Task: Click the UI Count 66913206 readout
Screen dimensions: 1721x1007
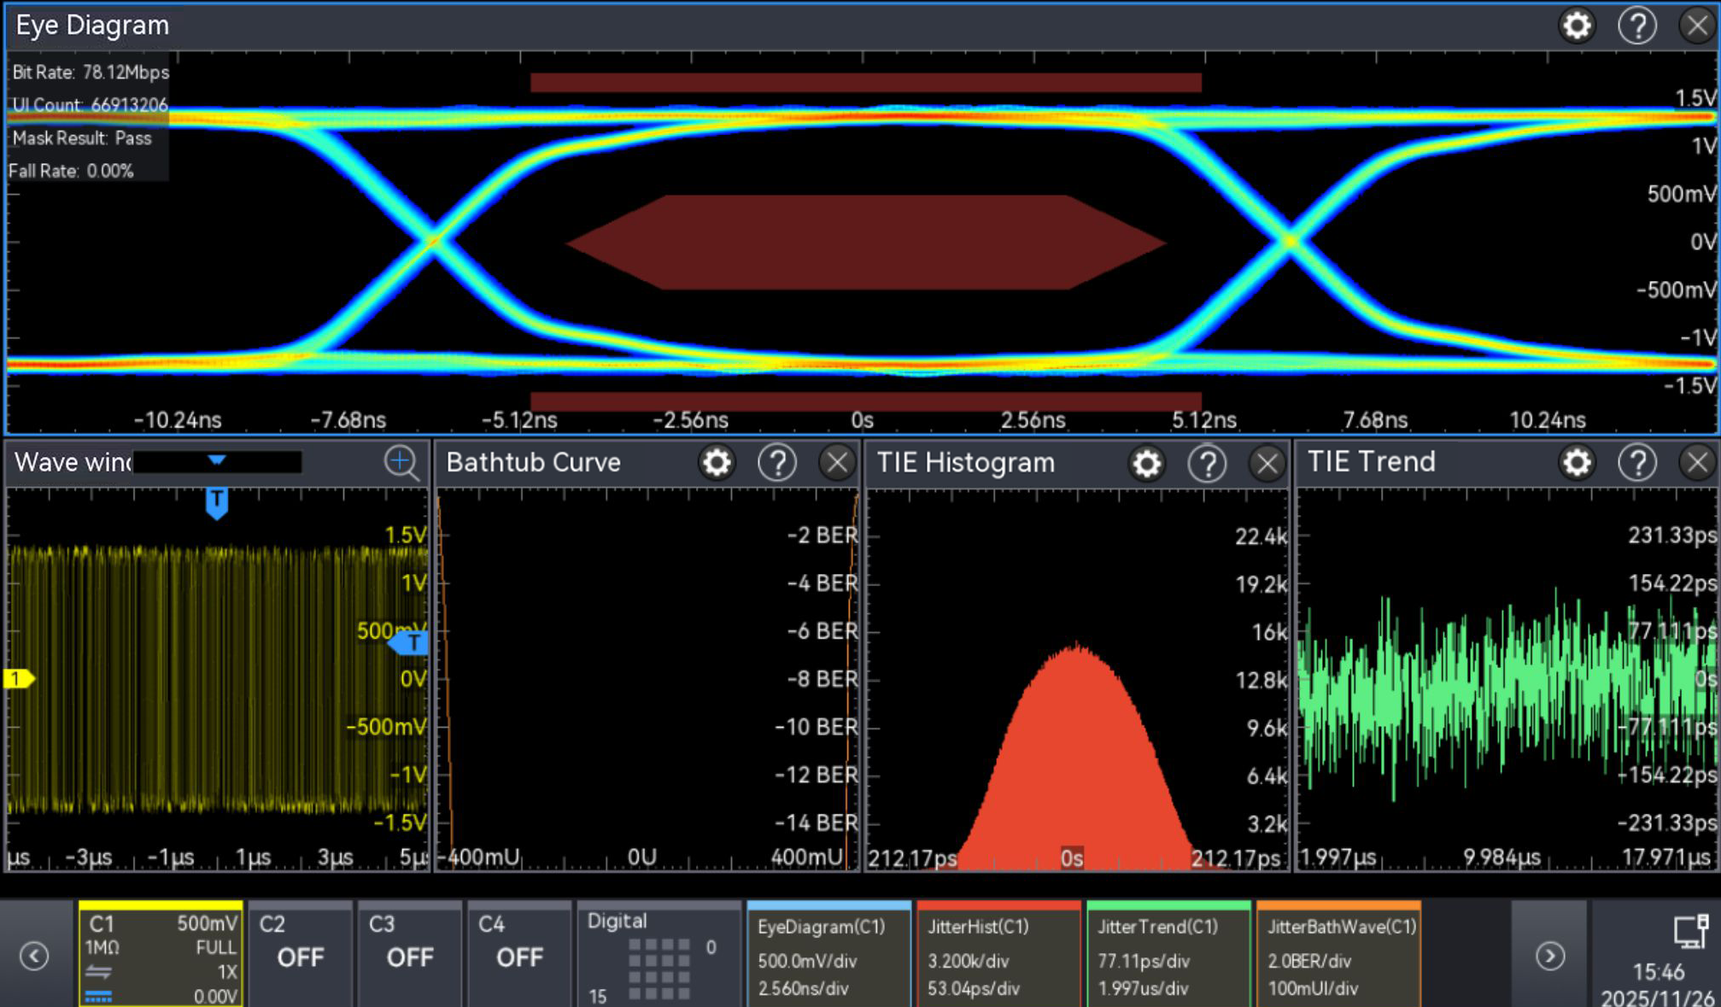Action: coord(90,105)
